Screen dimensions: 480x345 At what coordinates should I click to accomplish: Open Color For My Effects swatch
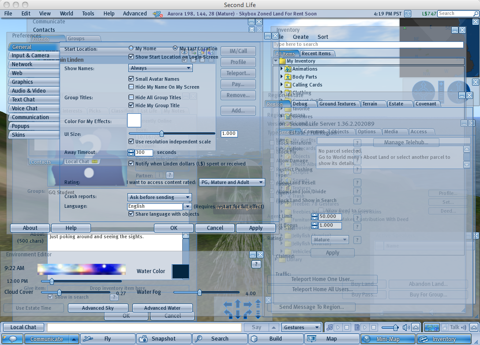(134, 120)
